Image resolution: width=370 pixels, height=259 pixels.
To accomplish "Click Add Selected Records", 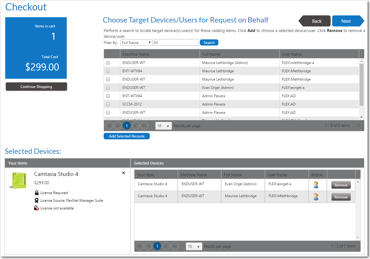I will 126,136.
